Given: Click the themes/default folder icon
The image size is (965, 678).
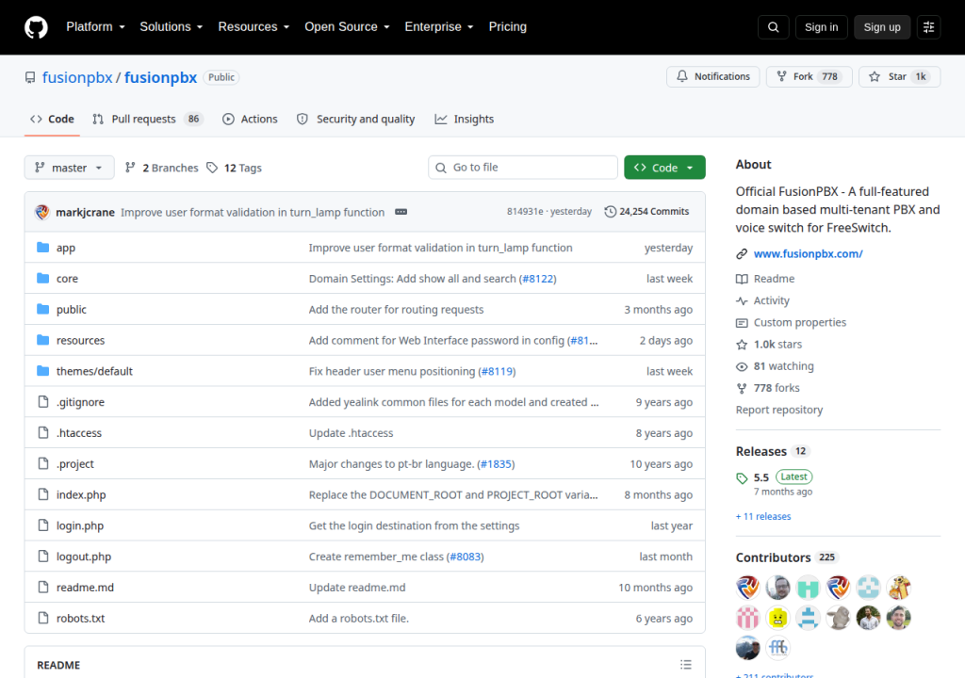Looking at the screenshot, I should pyautogui.click(x=42, y=370).
